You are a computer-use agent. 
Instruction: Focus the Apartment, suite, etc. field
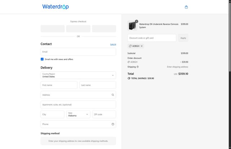click(x=78, y=105)
